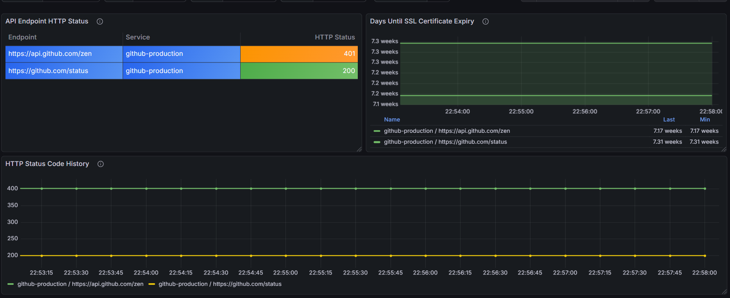
Task: Sort table by Service column header
Action: click(x=138, y=37)
